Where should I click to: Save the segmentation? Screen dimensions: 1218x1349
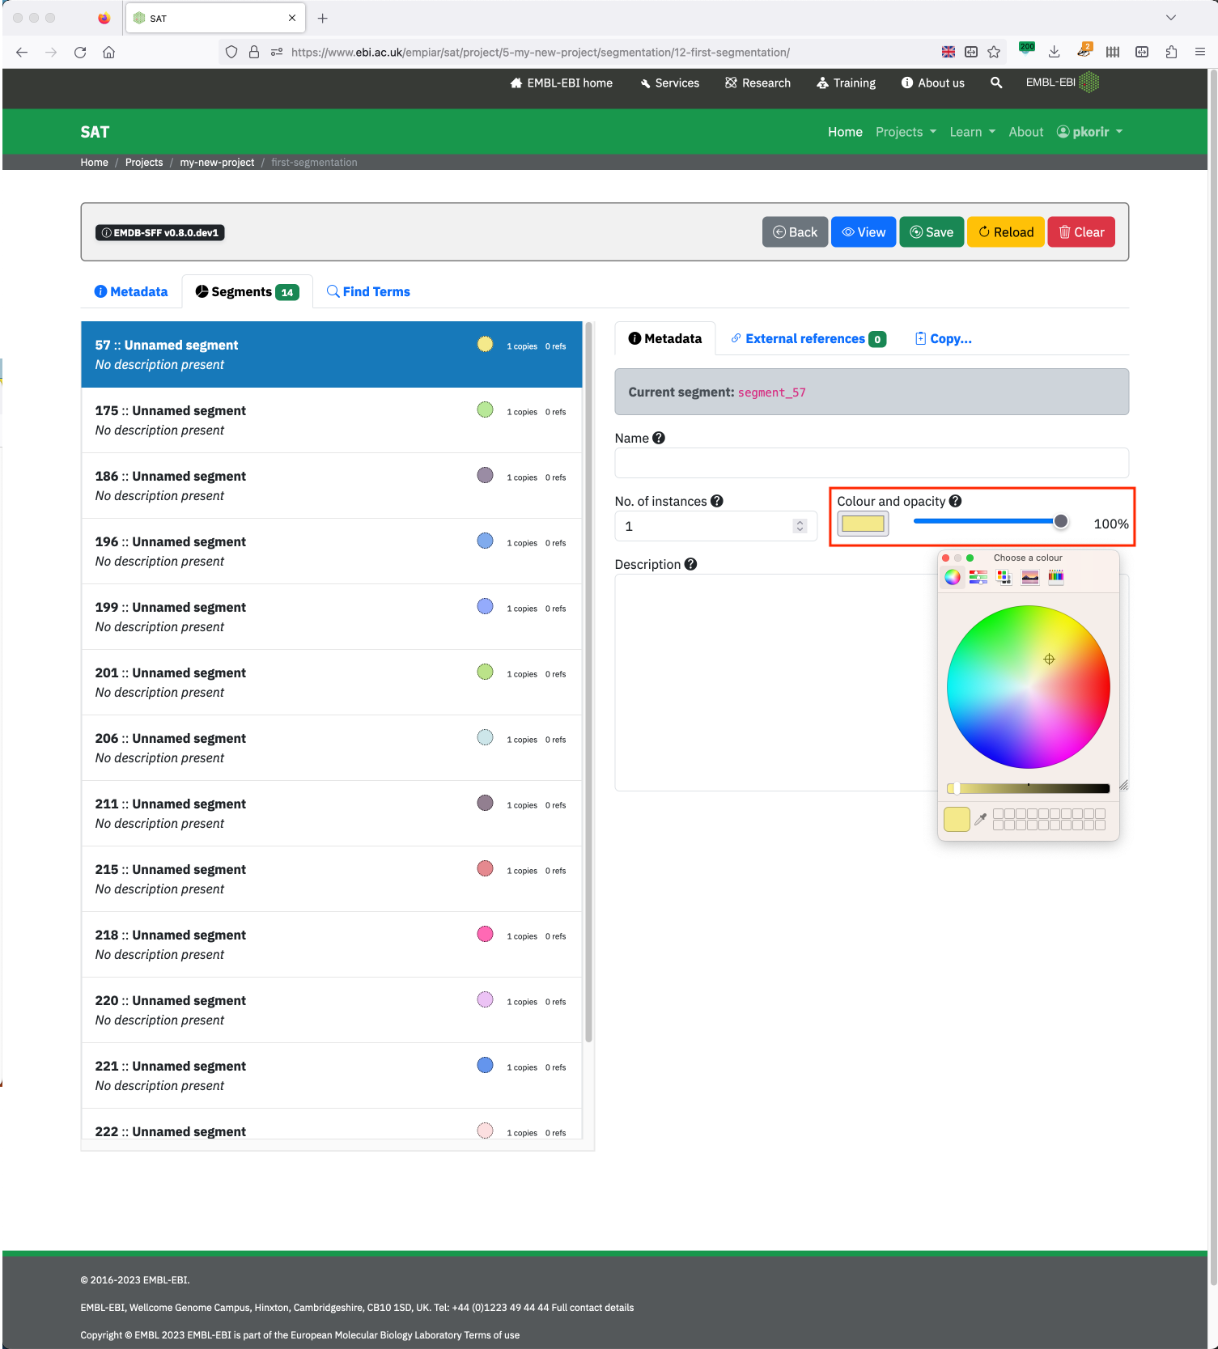(x=932, y=232)
